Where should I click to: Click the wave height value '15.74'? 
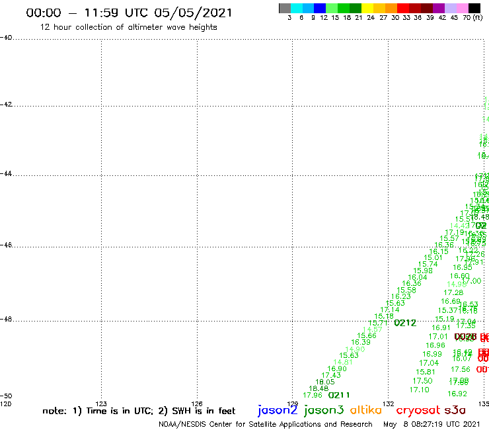428,264
